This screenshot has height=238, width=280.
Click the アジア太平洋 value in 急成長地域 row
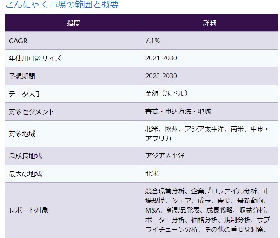coord(165,156)
